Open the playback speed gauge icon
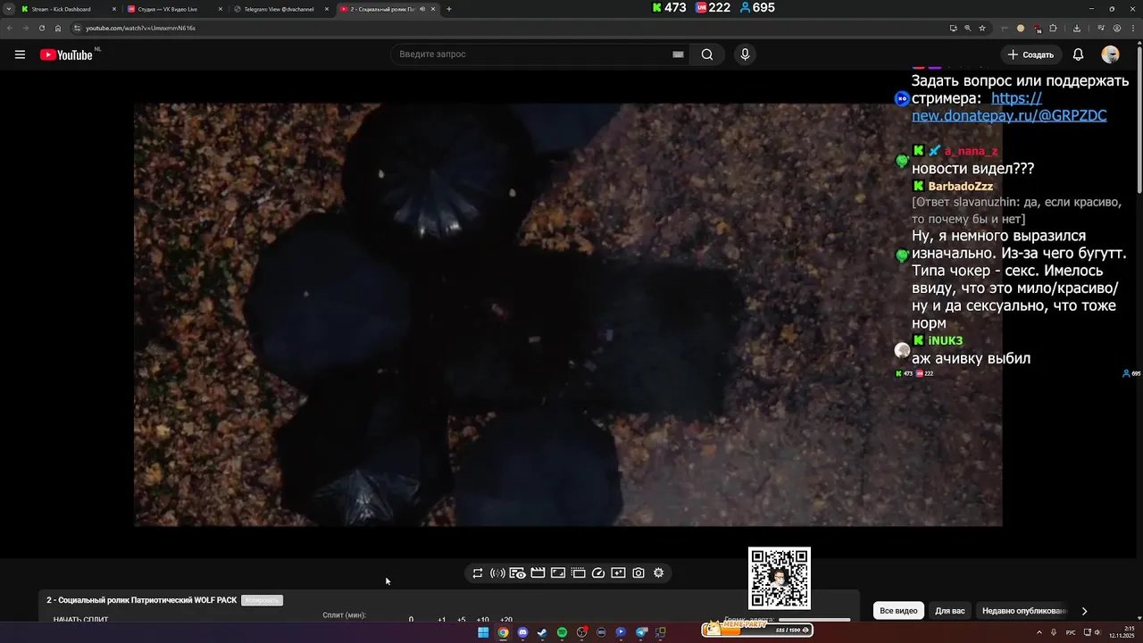This screenshot has height=643, width=1143. coord(598,573)
